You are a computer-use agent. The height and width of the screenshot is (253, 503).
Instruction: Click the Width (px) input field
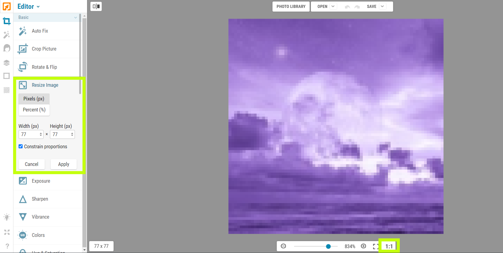[31, 134]
